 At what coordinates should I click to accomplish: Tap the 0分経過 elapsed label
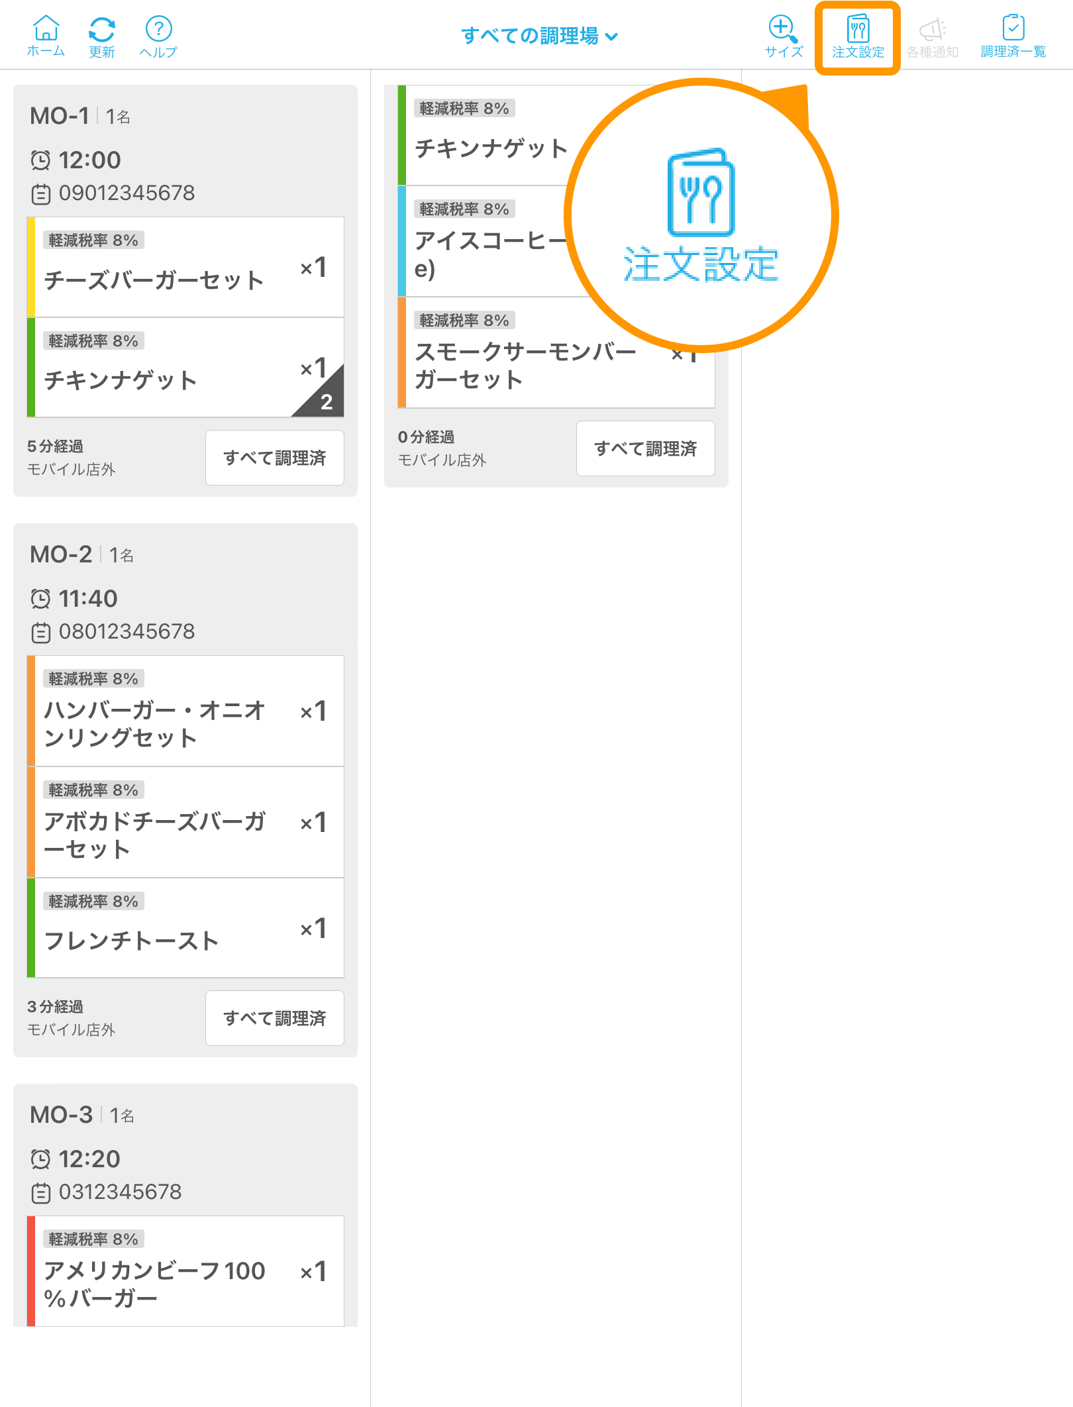click(x=426, y=437)
